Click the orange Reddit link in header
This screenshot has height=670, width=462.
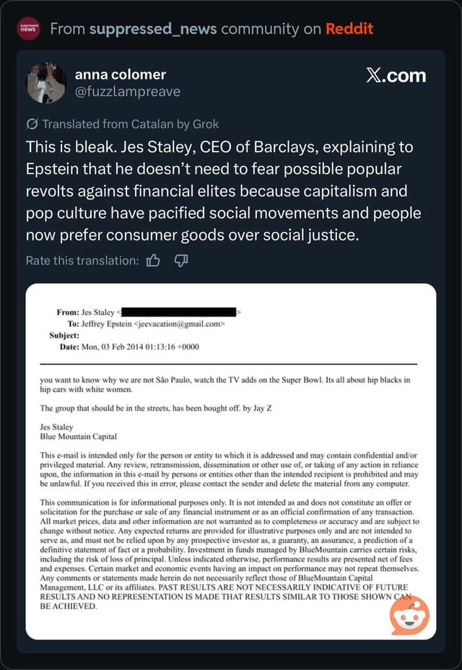[349, 29]
